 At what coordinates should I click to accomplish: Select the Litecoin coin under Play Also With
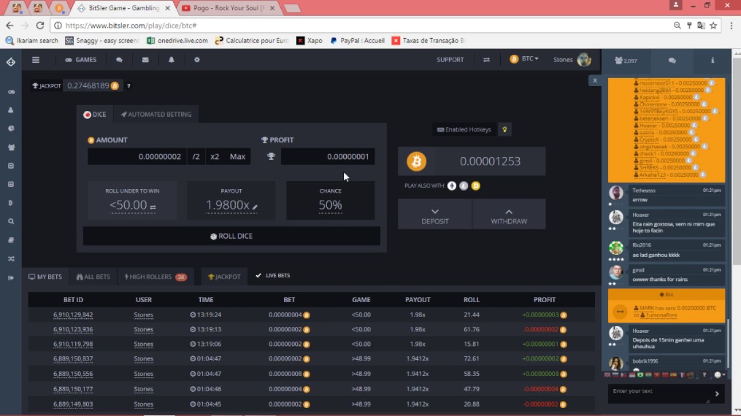[464, 185]
